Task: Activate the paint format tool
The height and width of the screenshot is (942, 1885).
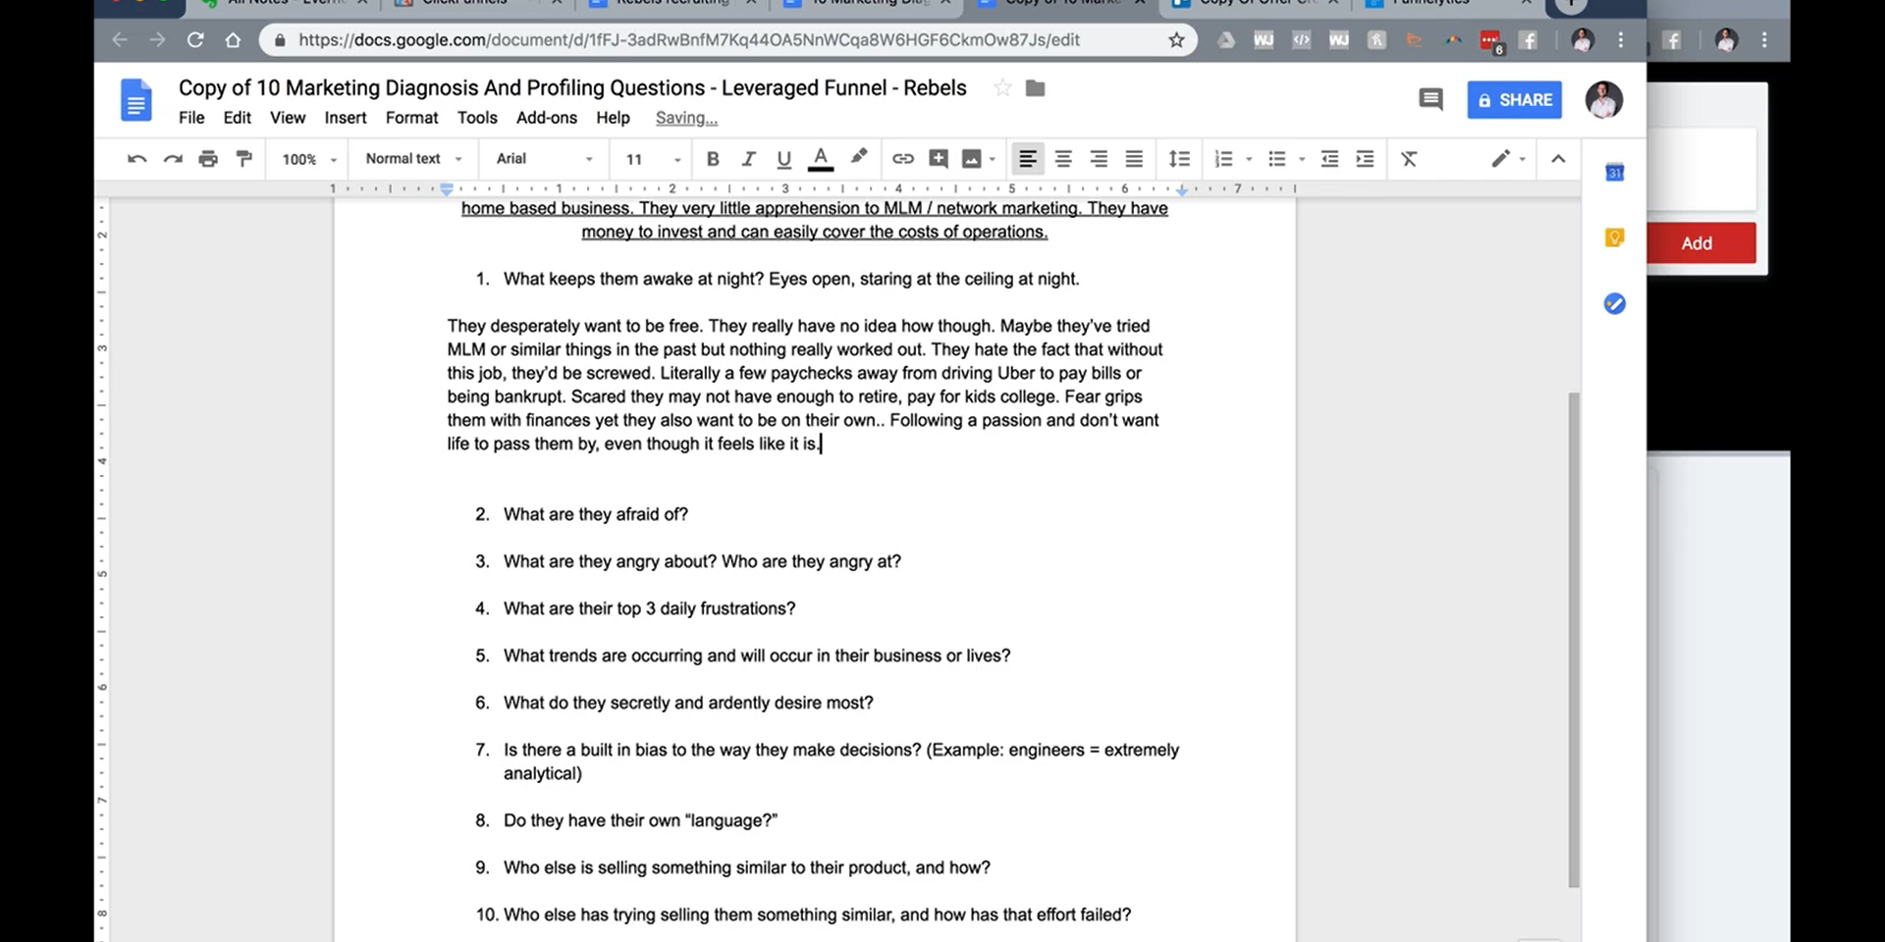Action: coord(244,159)
